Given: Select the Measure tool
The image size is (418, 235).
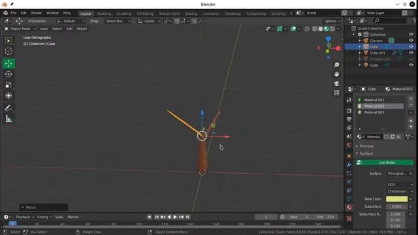Looking at the screenshot, I should pos(8,119).
